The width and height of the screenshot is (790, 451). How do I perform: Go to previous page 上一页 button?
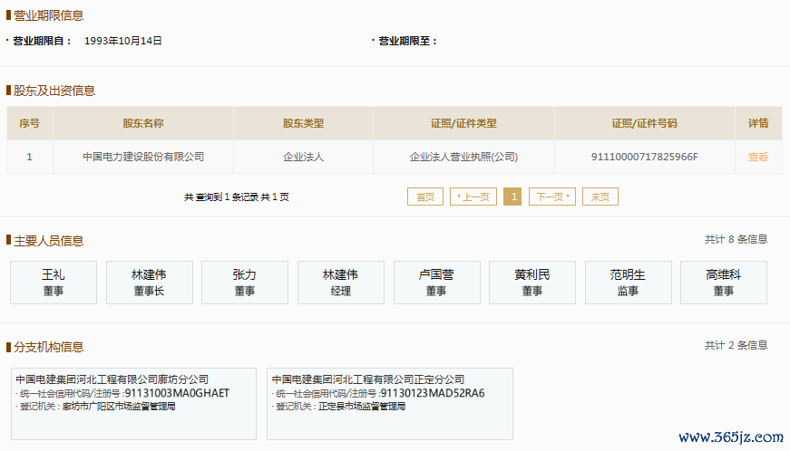coord(473,197)
